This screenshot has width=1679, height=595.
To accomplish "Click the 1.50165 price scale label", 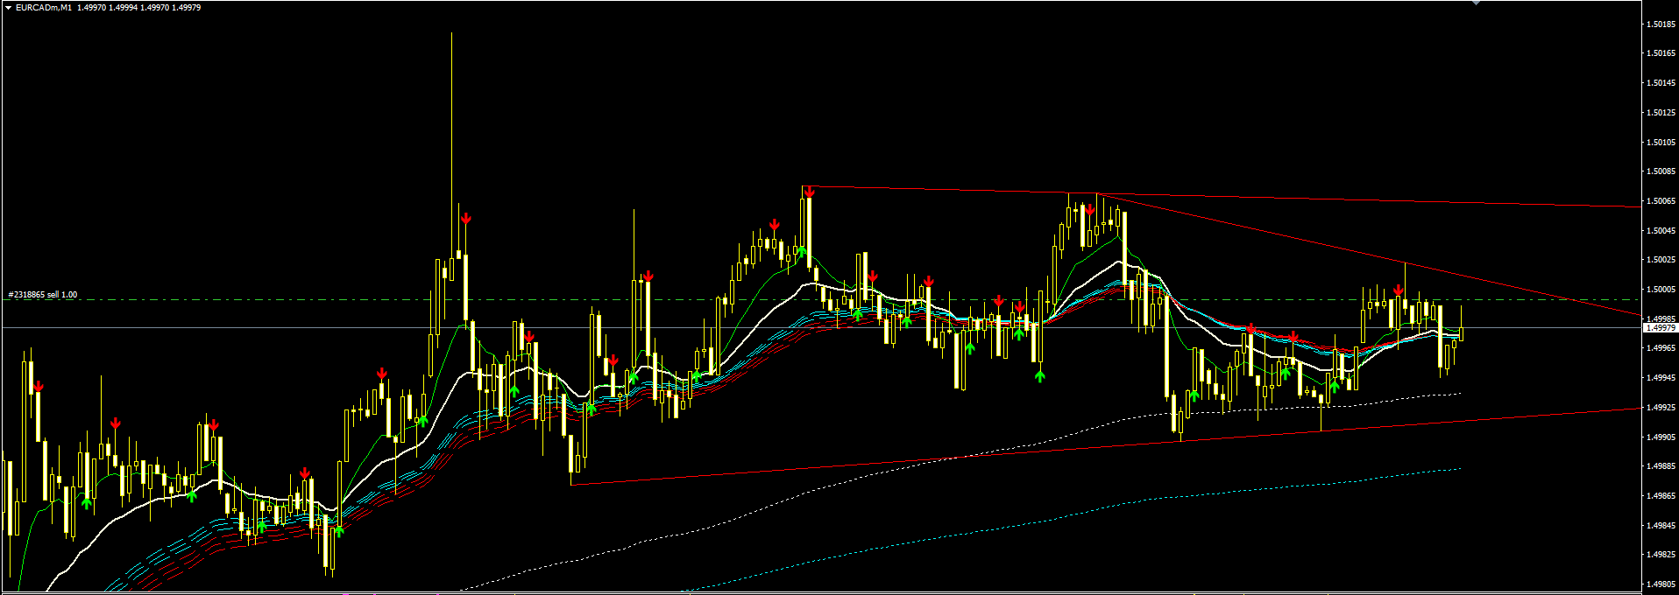I will (1661, 53).
